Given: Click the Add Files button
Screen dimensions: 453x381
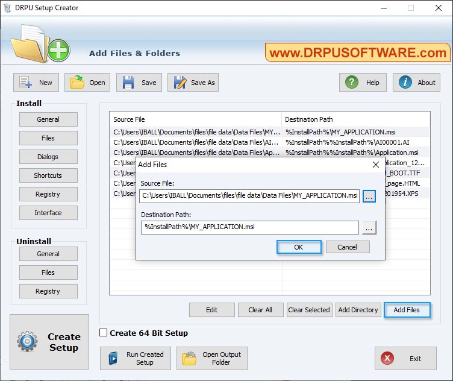Looking at the screenshot, I should 407,310.
